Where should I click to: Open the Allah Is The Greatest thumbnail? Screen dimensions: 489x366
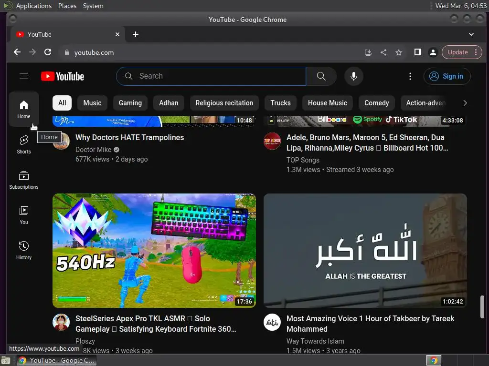point(365,251)
